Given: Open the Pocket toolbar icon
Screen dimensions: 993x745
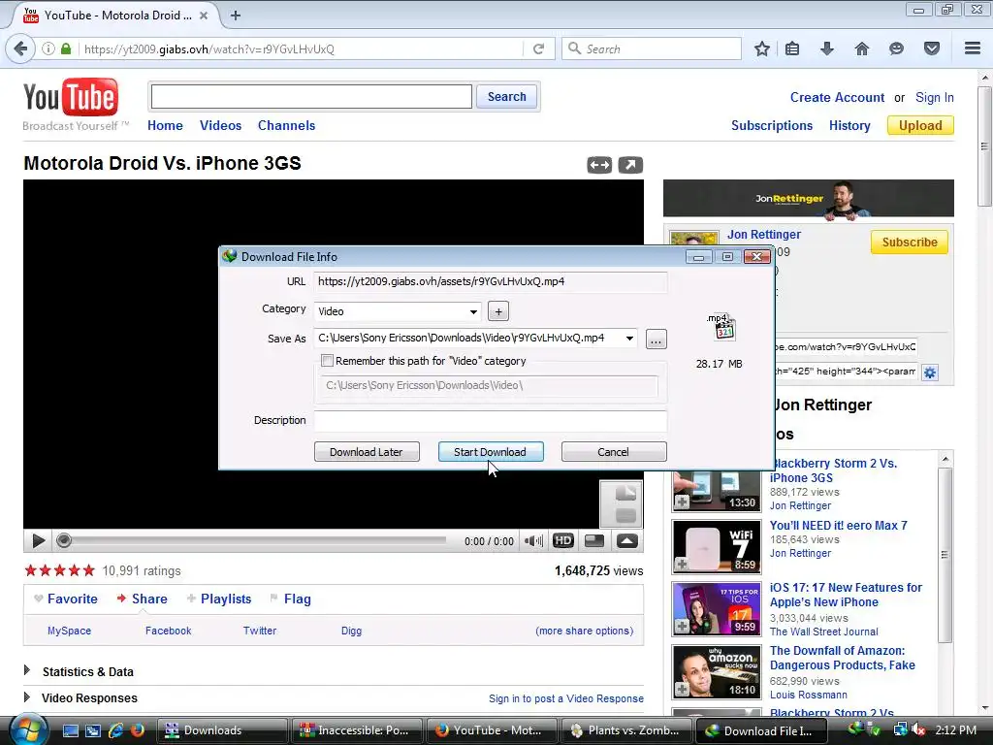Looking at the screenshot, I should coord(932,49).
